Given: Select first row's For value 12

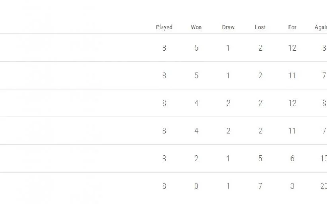Looking at the screenshot, I should 292,48.
